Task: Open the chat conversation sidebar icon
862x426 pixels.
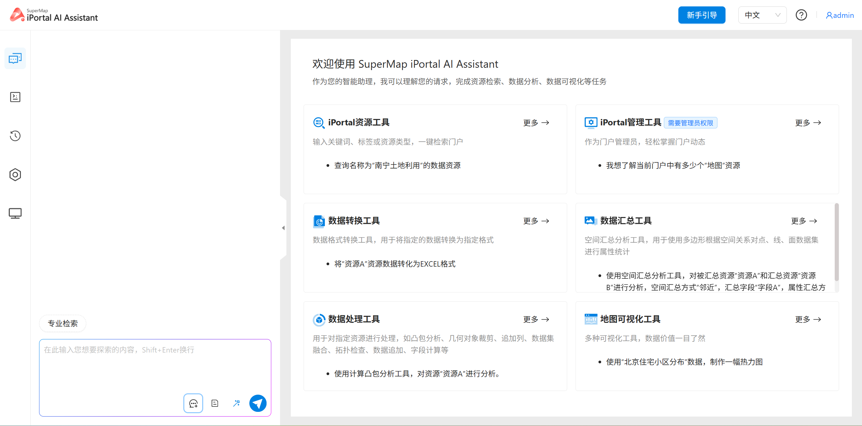Action: point(15,59)
